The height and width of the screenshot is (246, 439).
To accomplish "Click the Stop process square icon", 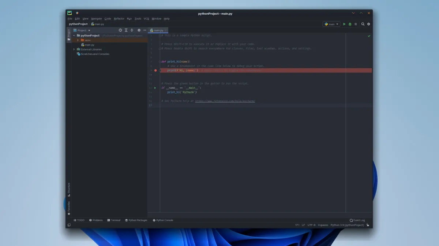I will [x=356, y=24].
